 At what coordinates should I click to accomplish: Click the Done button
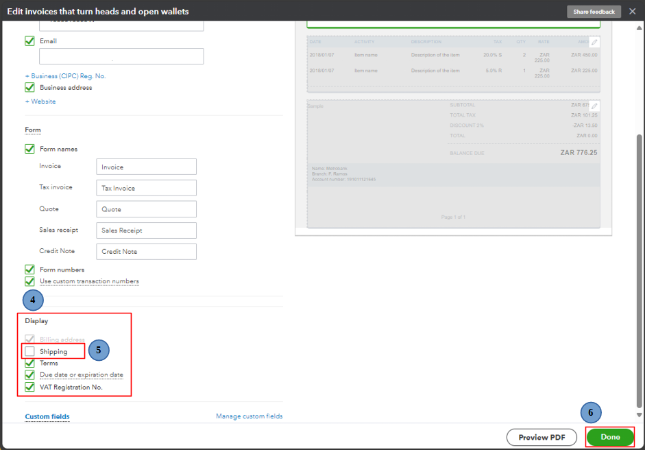tap(610, 437)
